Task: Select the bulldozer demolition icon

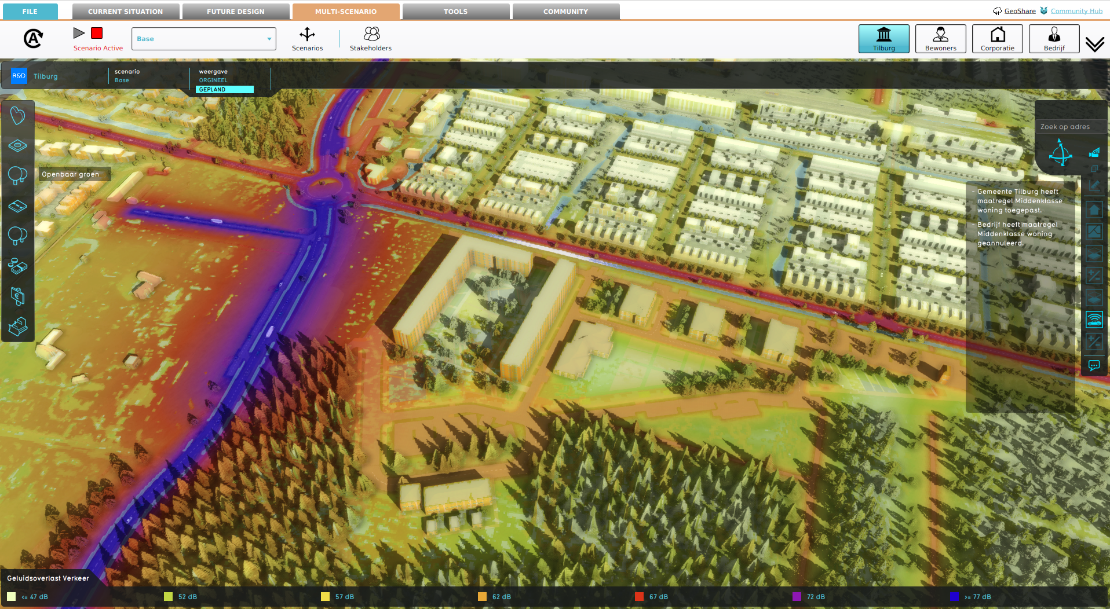Action: pyautogui.click(x=18, y=326)
